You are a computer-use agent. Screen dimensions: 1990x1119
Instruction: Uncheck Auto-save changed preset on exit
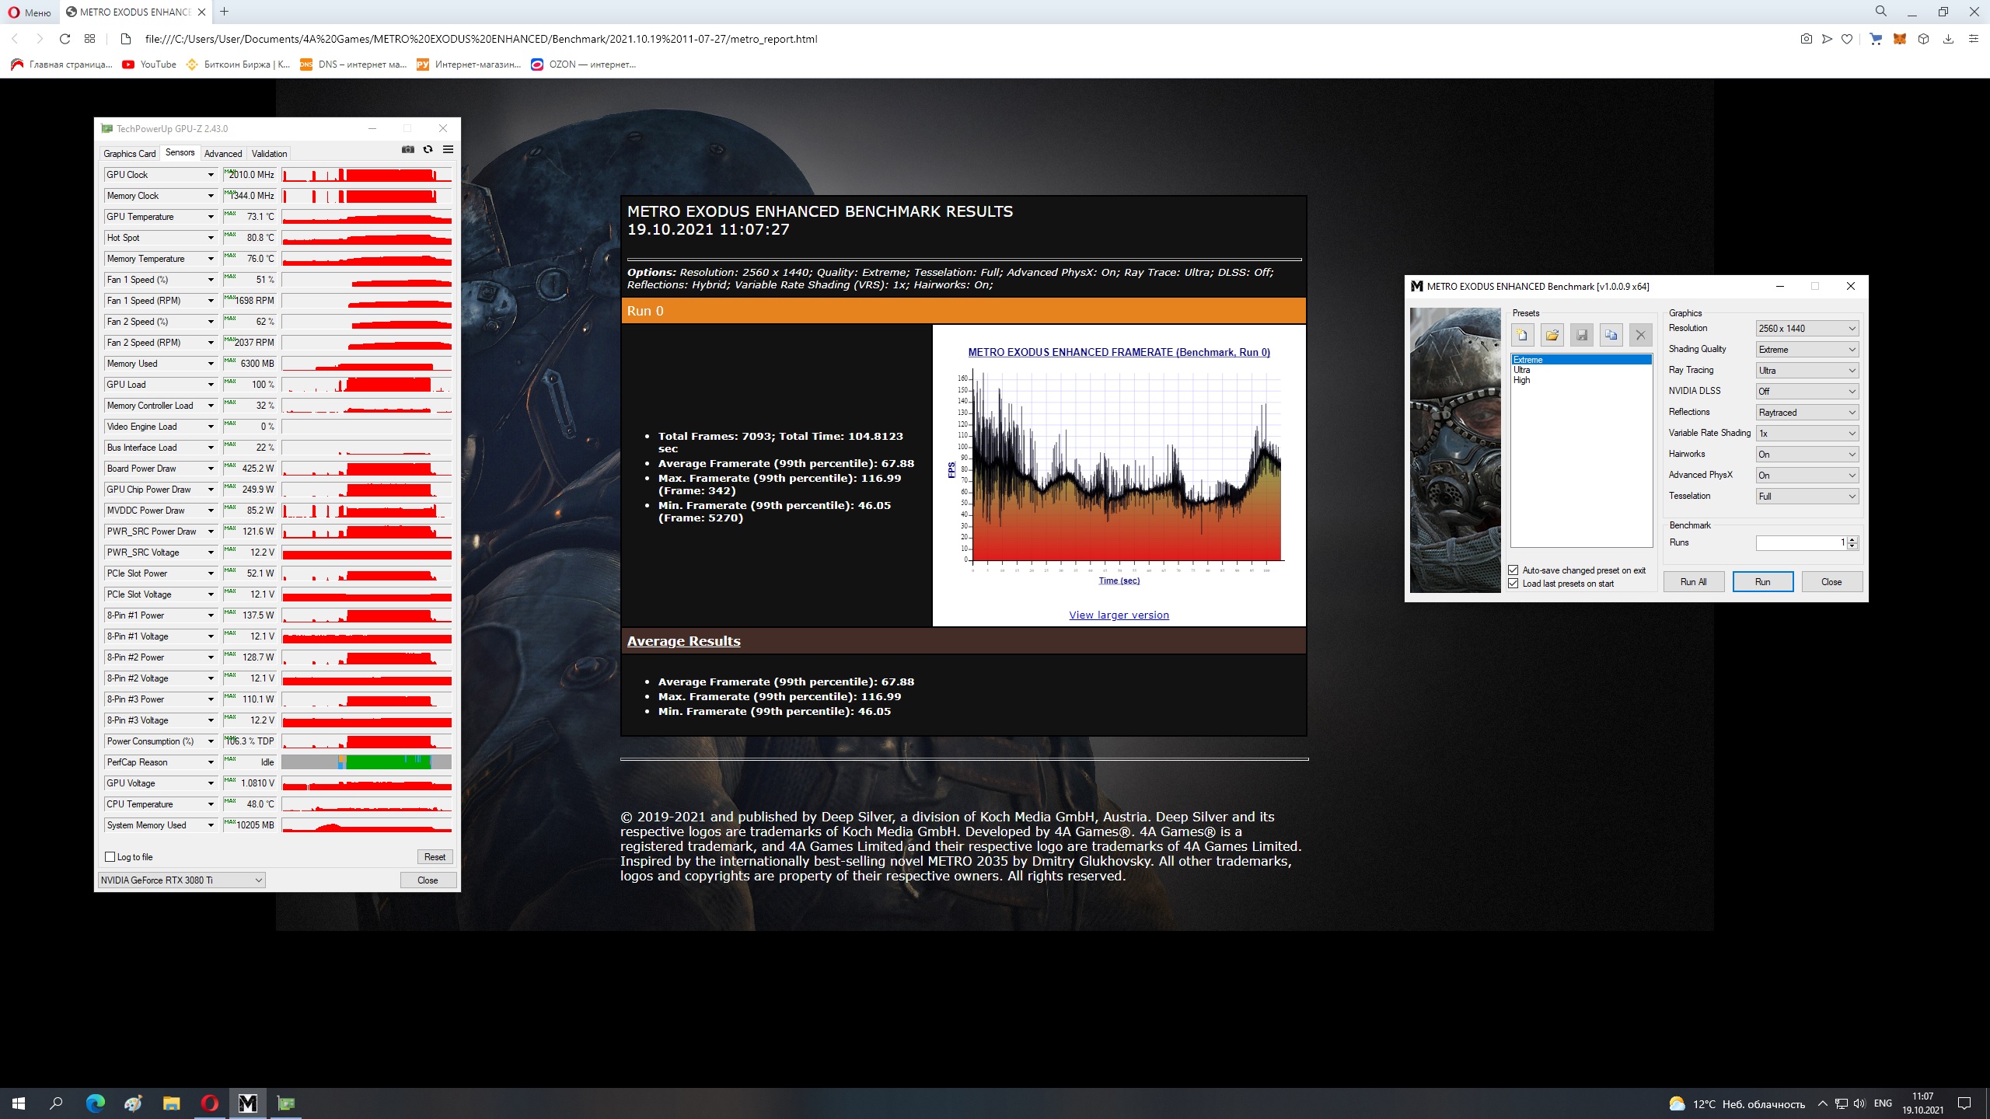(x=1513, y=570)
